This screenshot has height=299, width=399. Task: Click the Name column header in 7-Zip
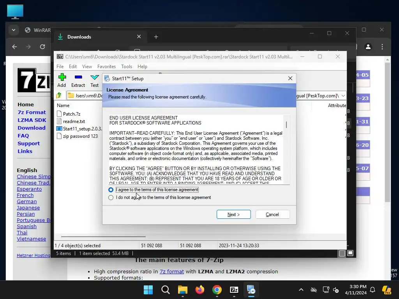[x=63, y=105]
